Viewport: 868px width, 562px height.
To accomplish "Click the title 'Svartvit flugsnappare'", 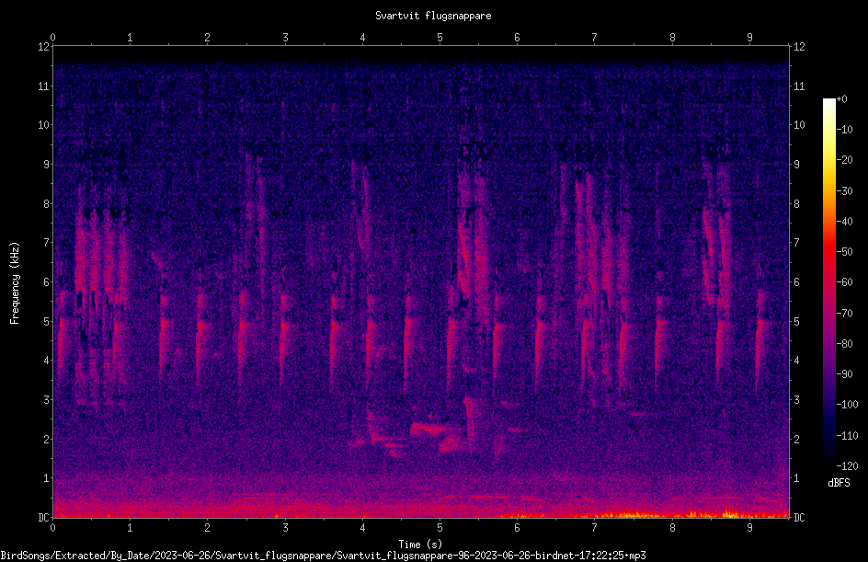I will tap(433, 16).
